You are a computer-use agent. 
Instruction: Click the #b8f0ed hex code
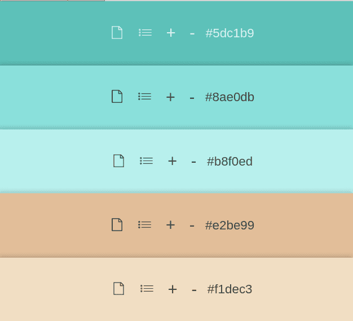pyautogui.click(x=230, y=162)
